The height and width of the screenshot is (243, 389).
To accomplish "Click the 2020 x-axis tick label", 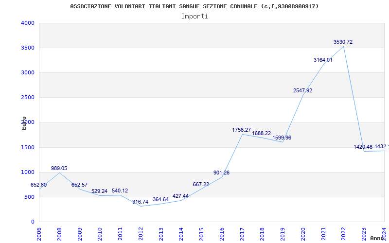I will [302, 233].
